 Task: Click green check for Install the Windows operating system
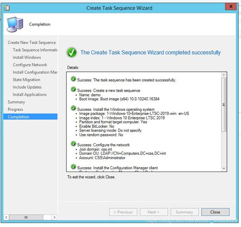coord(73,108)
